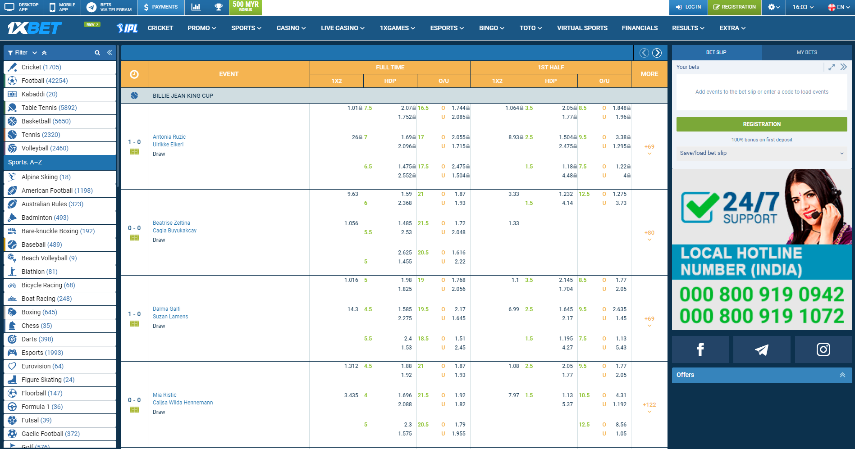Select Cricket icon in sports list

(x=12, y=67)
